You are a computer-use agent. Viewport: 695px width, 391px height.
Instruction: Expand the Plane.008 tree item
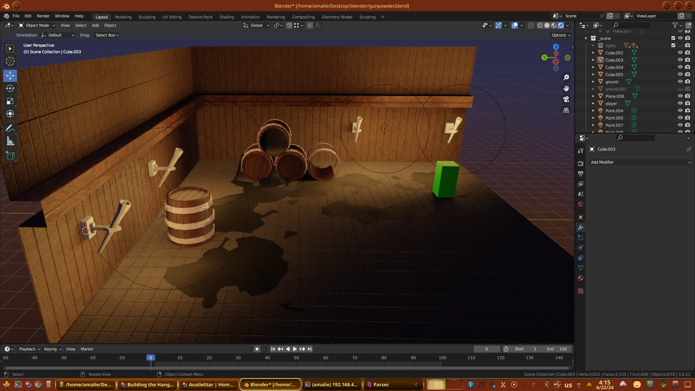coord(593,96)
